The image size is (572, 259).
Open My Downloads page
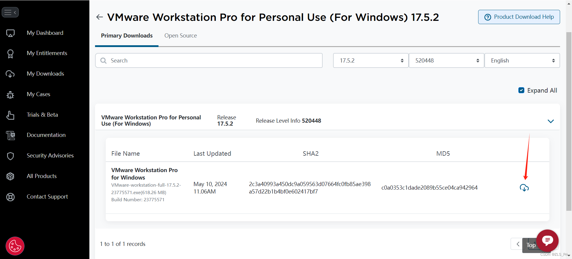(45, 74)
